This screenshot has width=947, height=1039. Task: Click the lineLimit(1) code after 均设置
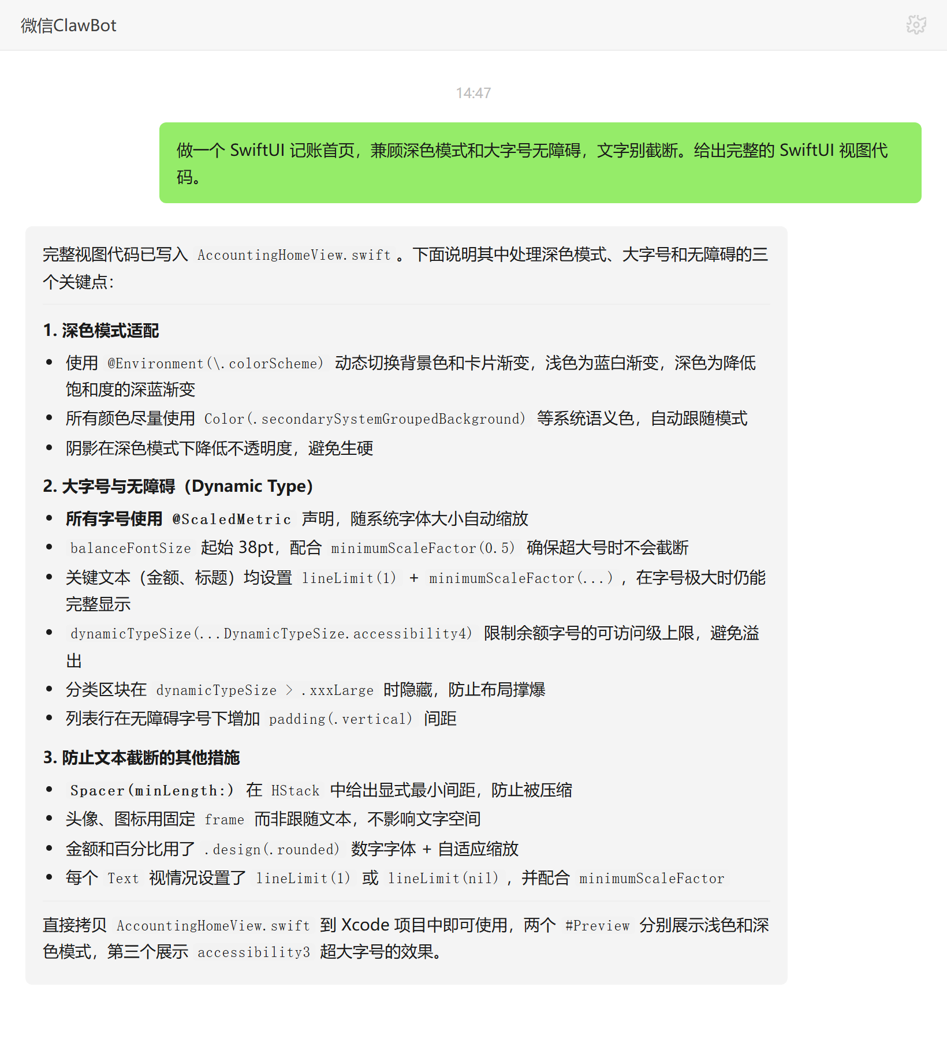tap(349, 578)
